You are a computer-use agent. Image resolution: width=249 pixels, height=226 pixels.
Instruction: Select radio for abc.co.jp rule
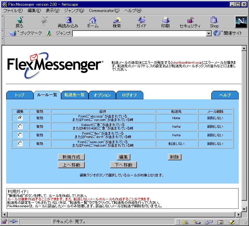pos(20,118)
